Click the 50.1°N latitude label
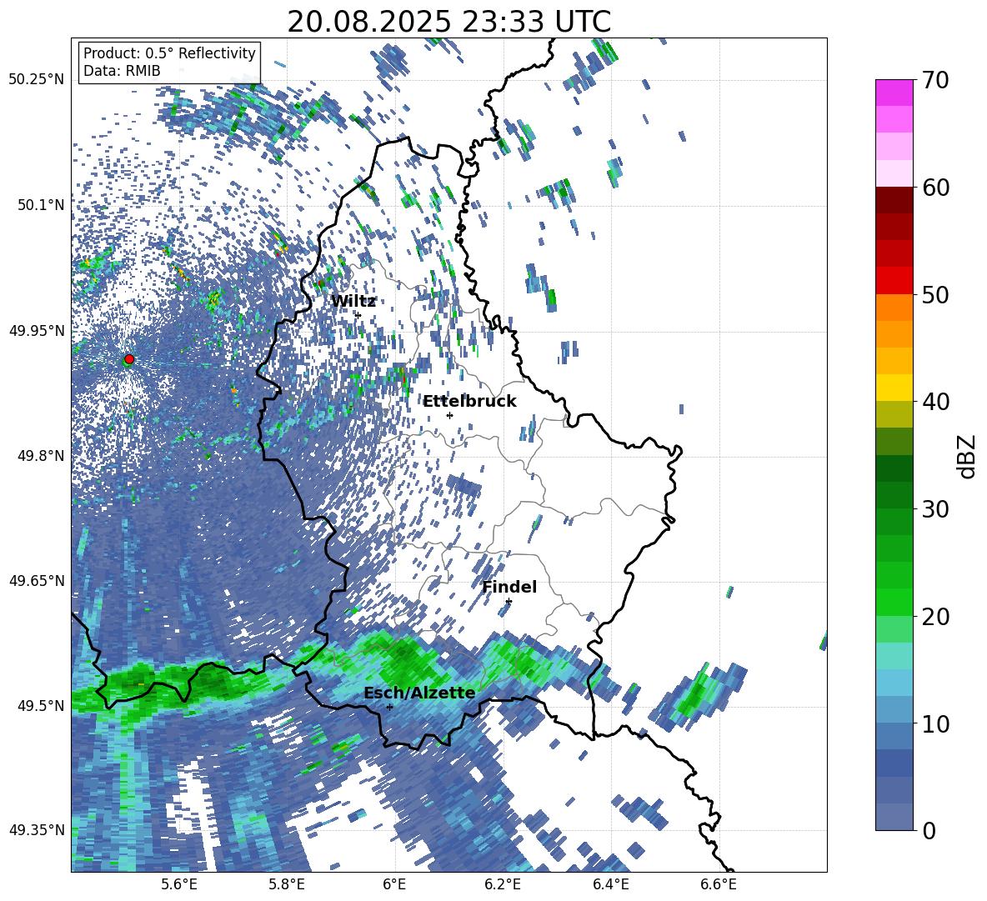Viewport: 987px width, 901px height. coord(41,205)
